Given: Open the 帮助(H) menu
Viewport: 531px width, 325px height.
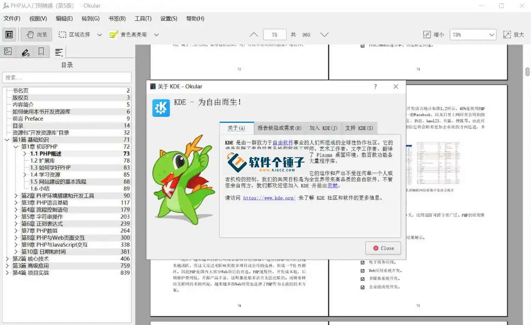Looking at the screenshot, I should 195,19.
